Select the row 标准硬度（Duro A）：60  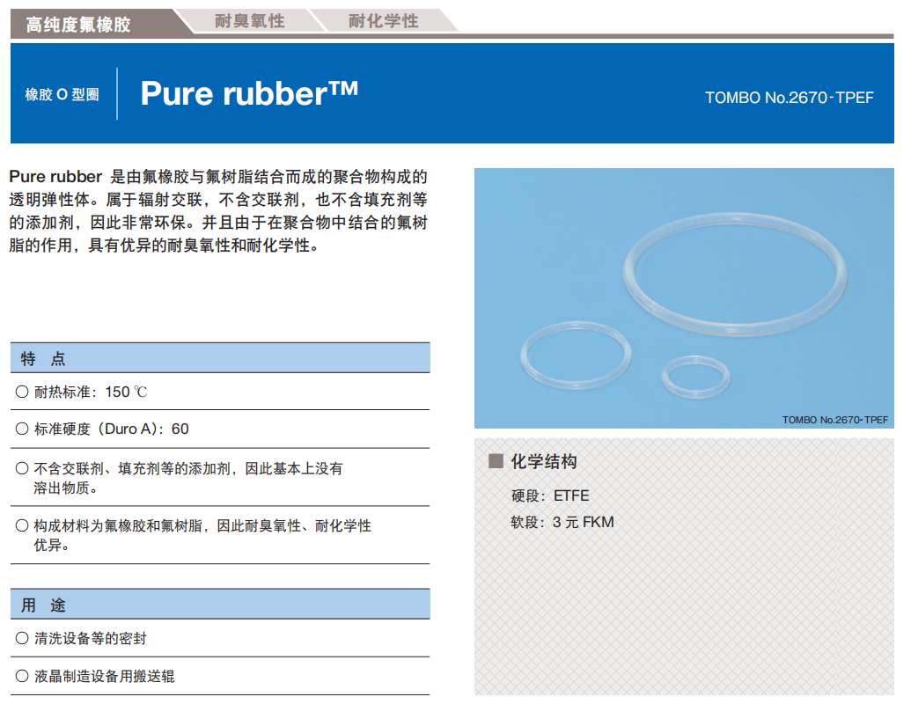(220, 429)
